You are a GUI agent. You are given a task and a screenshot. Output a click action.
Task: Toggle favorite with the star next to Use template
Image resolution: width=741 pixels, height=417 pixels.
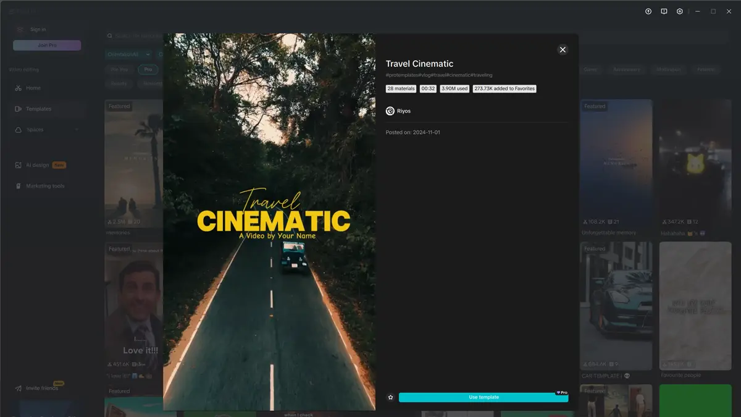coord(390,397)
